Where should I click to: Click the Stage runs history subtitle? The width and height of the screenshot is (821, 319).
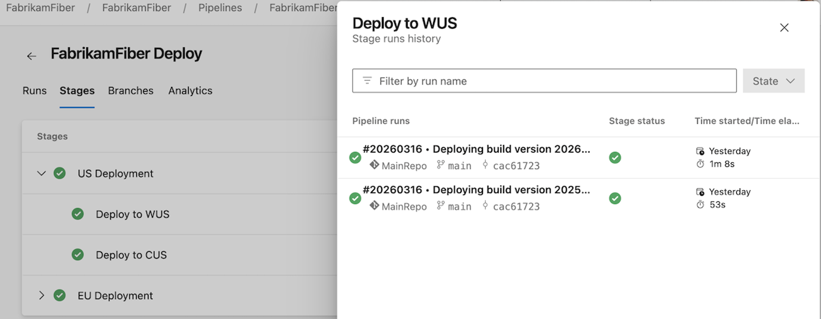(x=396, y=39)
